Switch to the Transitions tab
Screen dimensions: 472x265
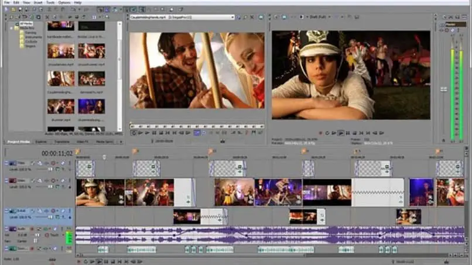[x=61, y=142]
